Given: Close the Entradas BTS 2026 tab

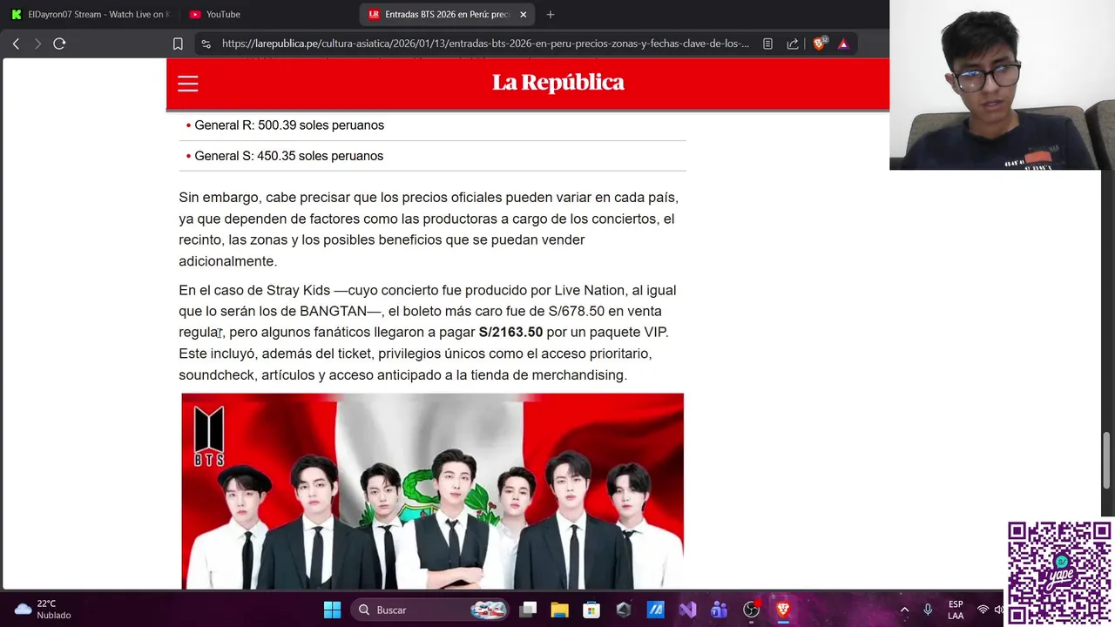Looking at the screenshot, I should (x=523, y=14).
